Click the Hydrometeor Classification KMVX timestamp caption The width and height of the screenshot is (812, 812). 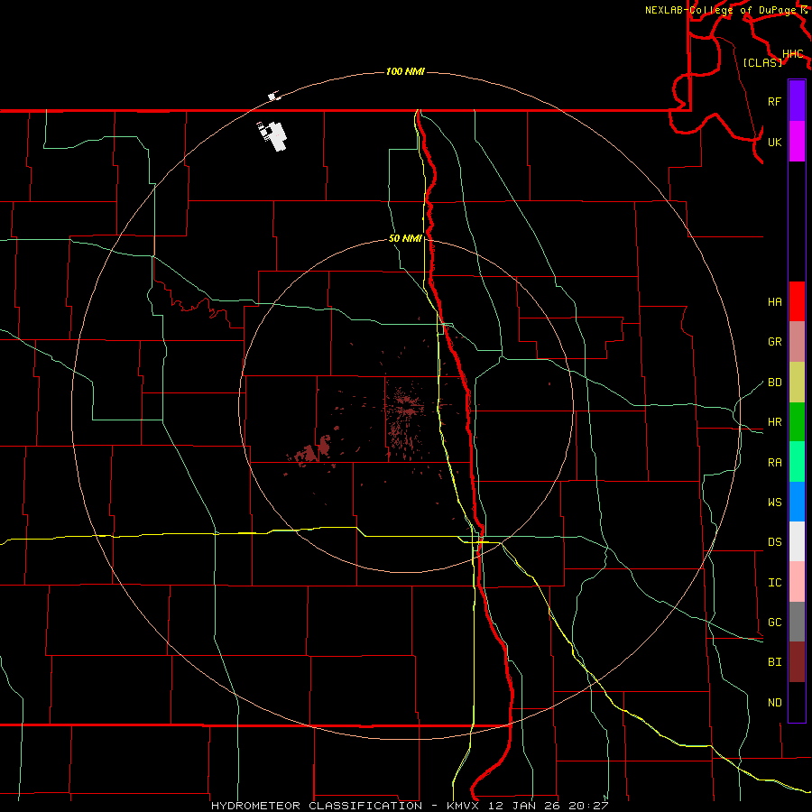click(x=409, y=806)
